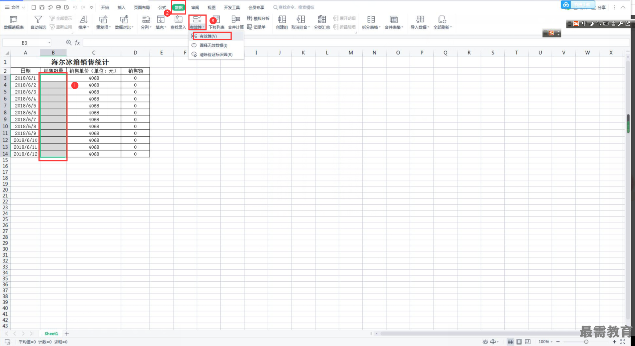Click the fx insert function icon
The width and height of the screenshot is (635, 346).
click(77, 43)
